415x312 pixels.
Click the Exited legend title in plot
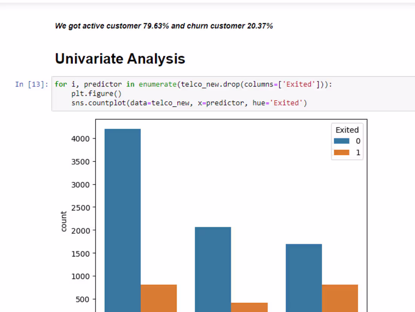pos(347,130)
